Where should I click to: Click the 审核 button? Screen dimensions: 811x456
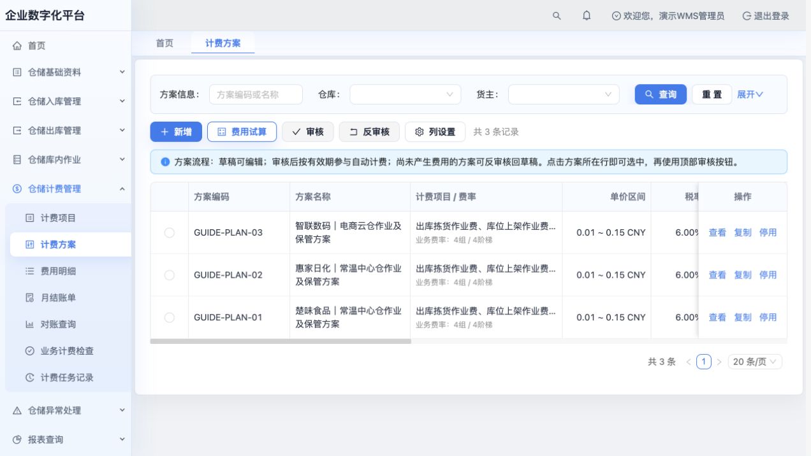[308, 132]
